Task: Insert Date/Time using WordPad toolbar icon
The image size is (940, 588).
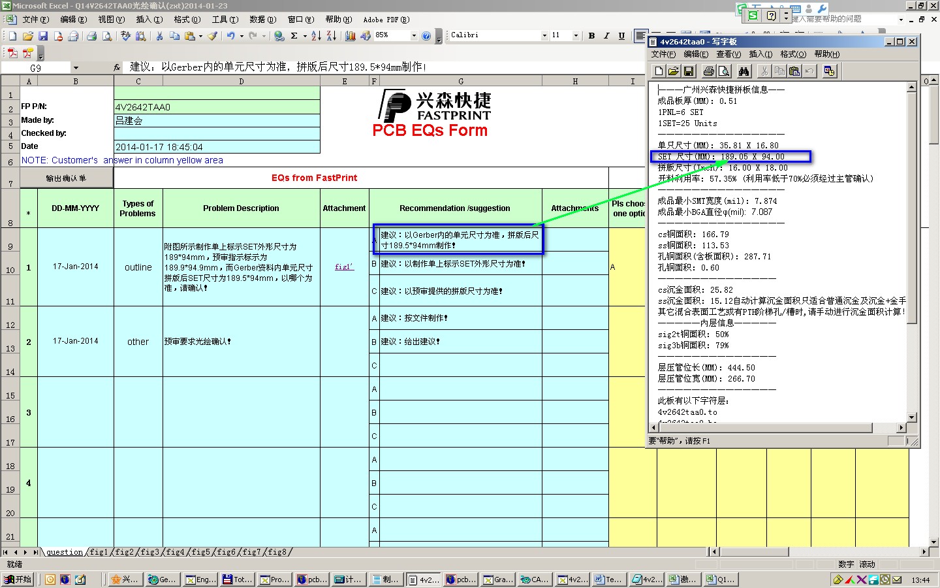Action: click(830, 71)
